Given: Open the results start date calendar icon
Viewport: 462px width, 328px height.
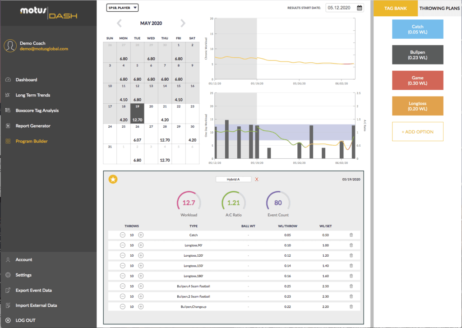Looking at the screenshot, I should (x=360, y=8).
